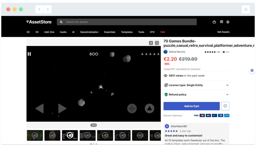The height and width of the screenshot is (147, 256).
Task: Click the five-star rating
Action: tap(210, 52)
